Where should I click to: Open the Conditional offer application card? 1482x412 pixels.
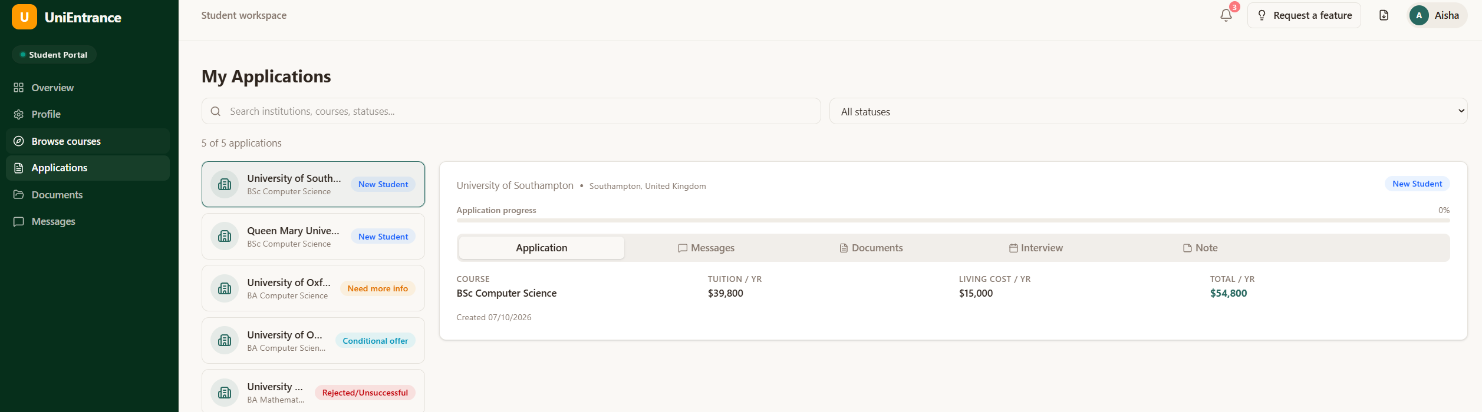click(x=313, y=340)
